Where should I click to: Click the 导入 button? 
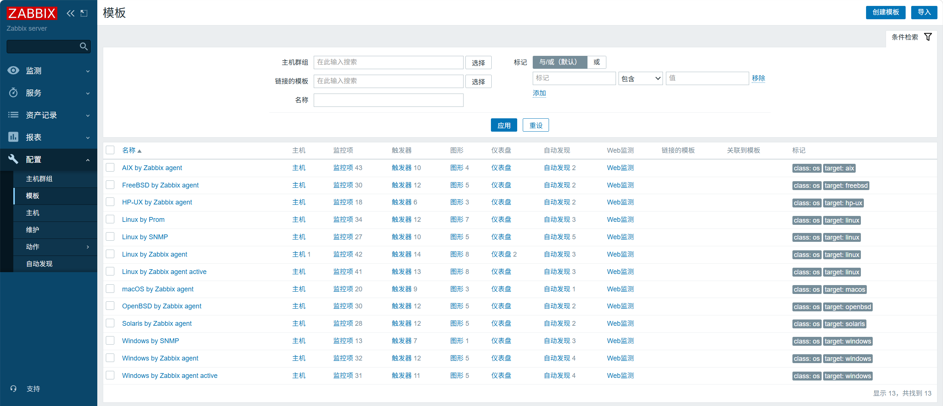click(924, 12)
